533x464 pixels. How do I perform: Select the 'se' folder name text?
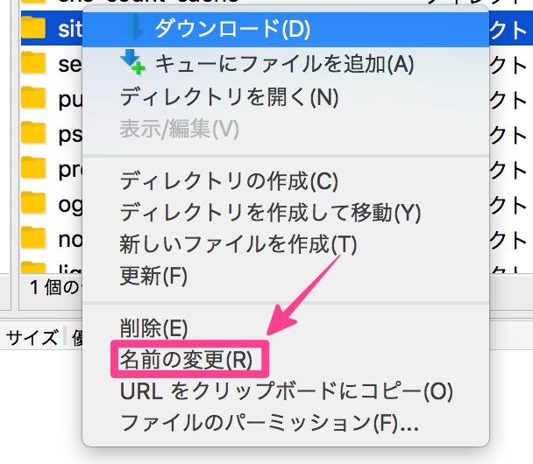coord(70,65)
